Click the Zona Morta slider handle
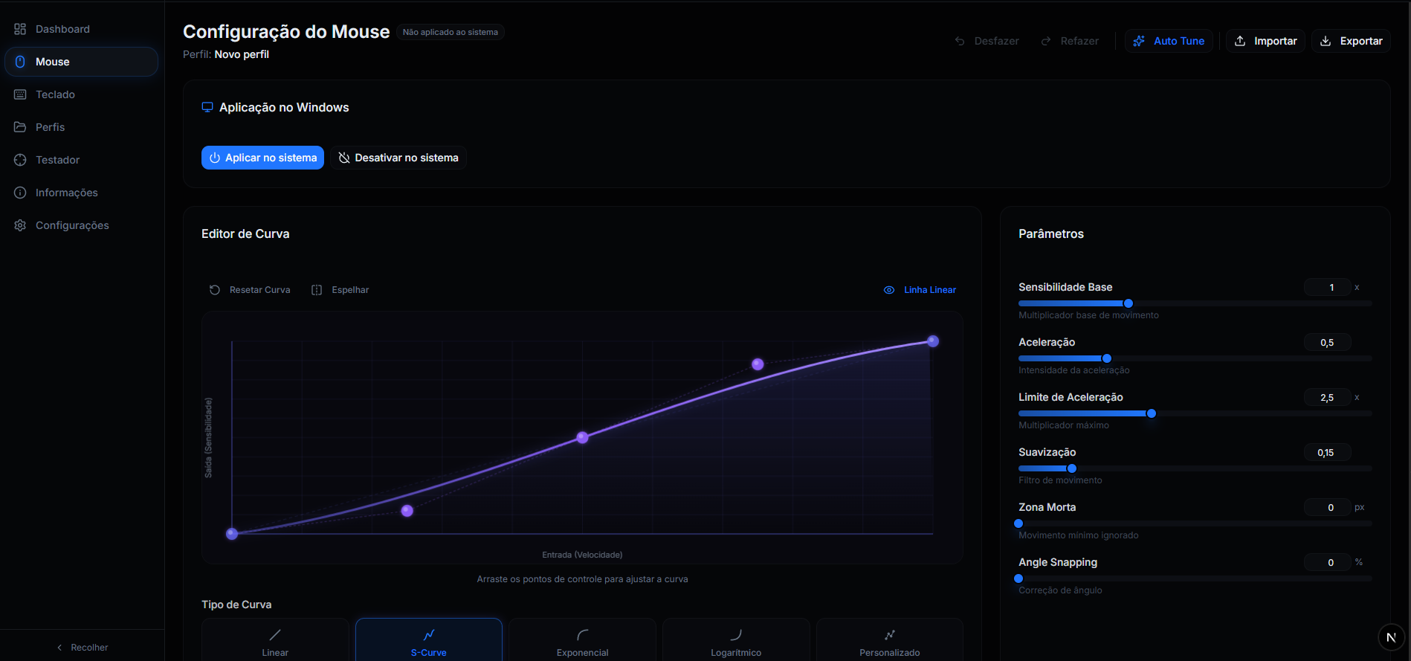 point(1018,523)
